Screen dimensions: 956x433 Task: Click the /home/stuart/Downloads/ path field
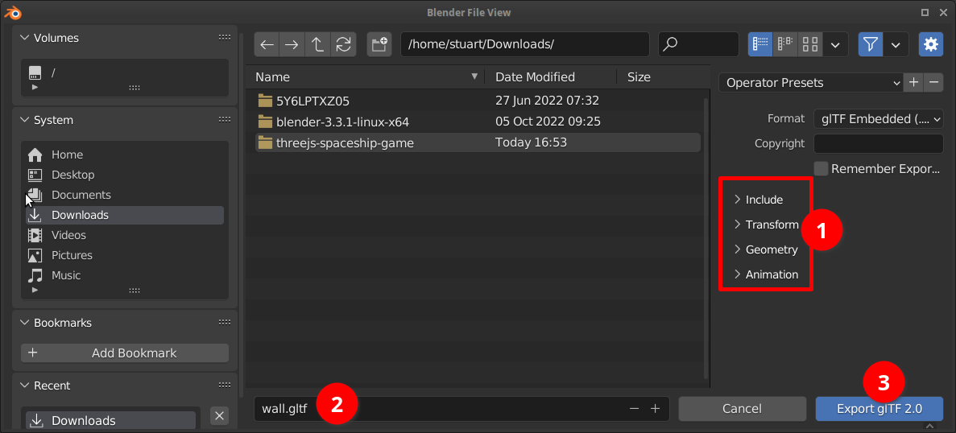525,44
